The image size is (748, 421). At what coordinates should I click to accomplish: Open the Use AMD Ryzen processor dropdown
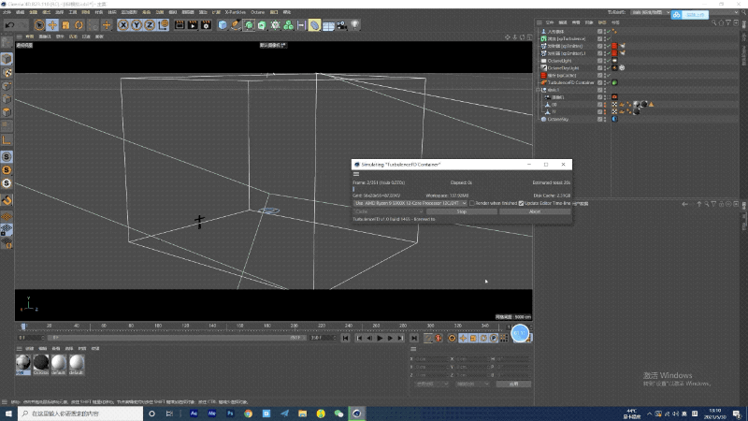click(x=410, y=203)
